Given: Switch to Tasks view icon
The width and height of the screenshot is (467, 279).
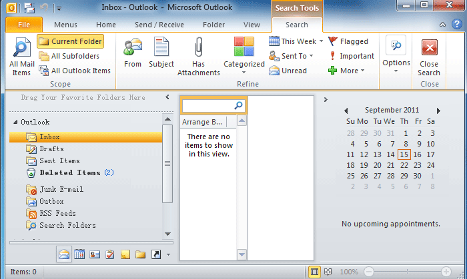Looking at the screenshot, I should coord(110,254).
